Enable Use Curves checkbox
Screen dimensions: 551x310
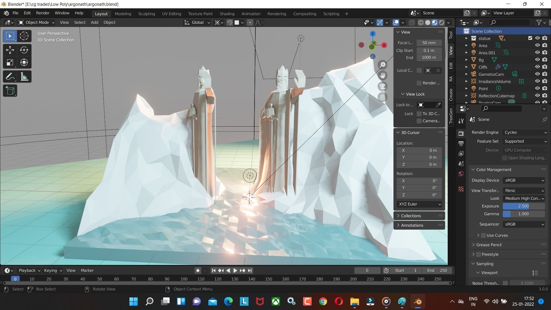(x=483, y=235)
